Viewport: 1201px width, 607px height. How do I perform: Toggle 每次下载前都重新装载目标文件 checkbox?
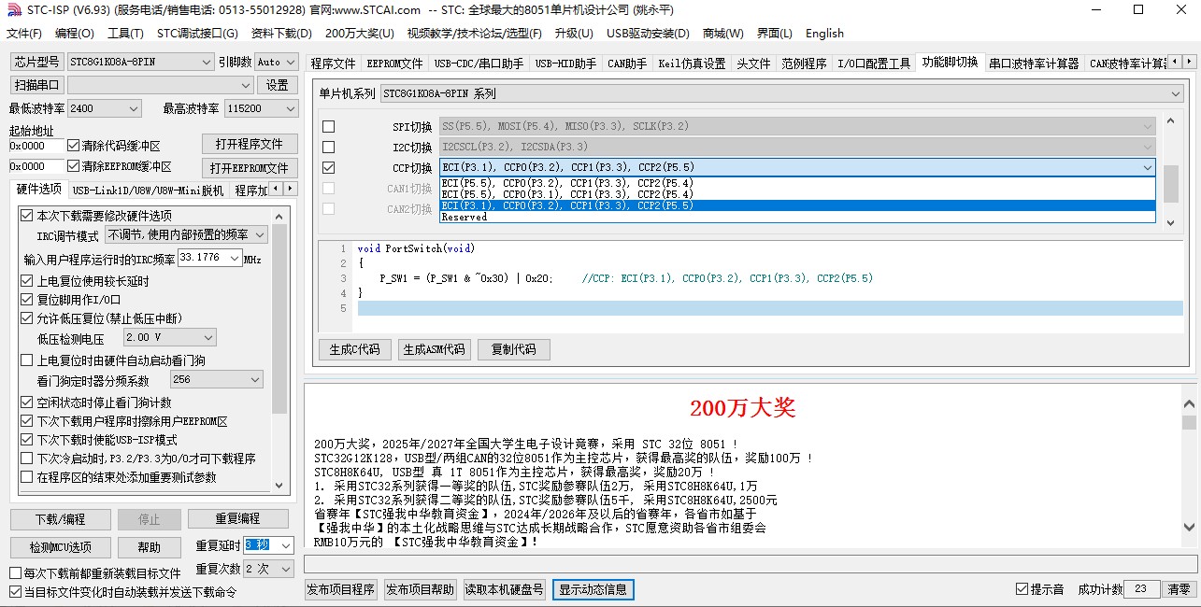tap(15, 573)
